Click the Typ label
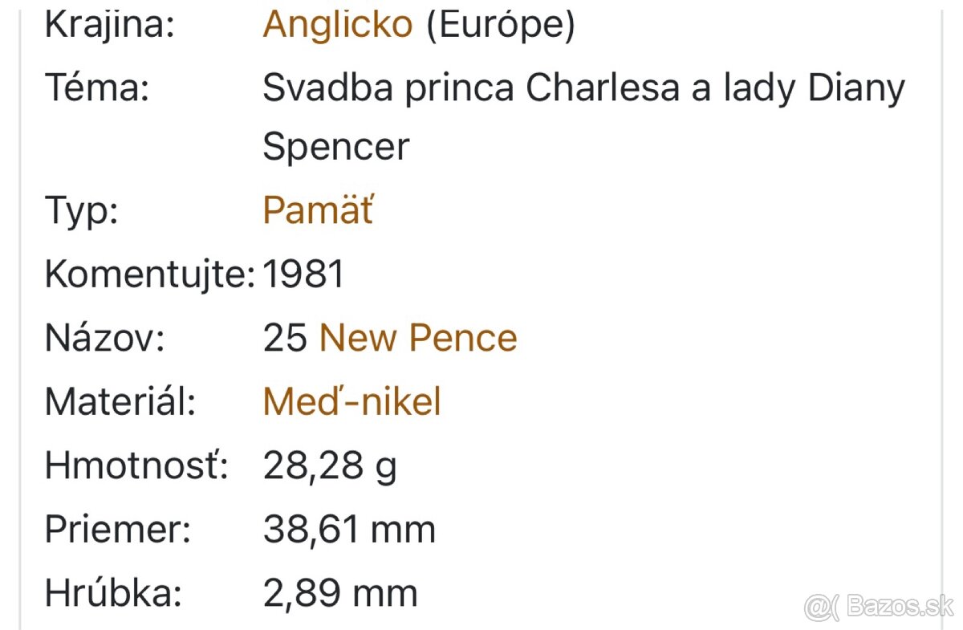 point(81,210)
